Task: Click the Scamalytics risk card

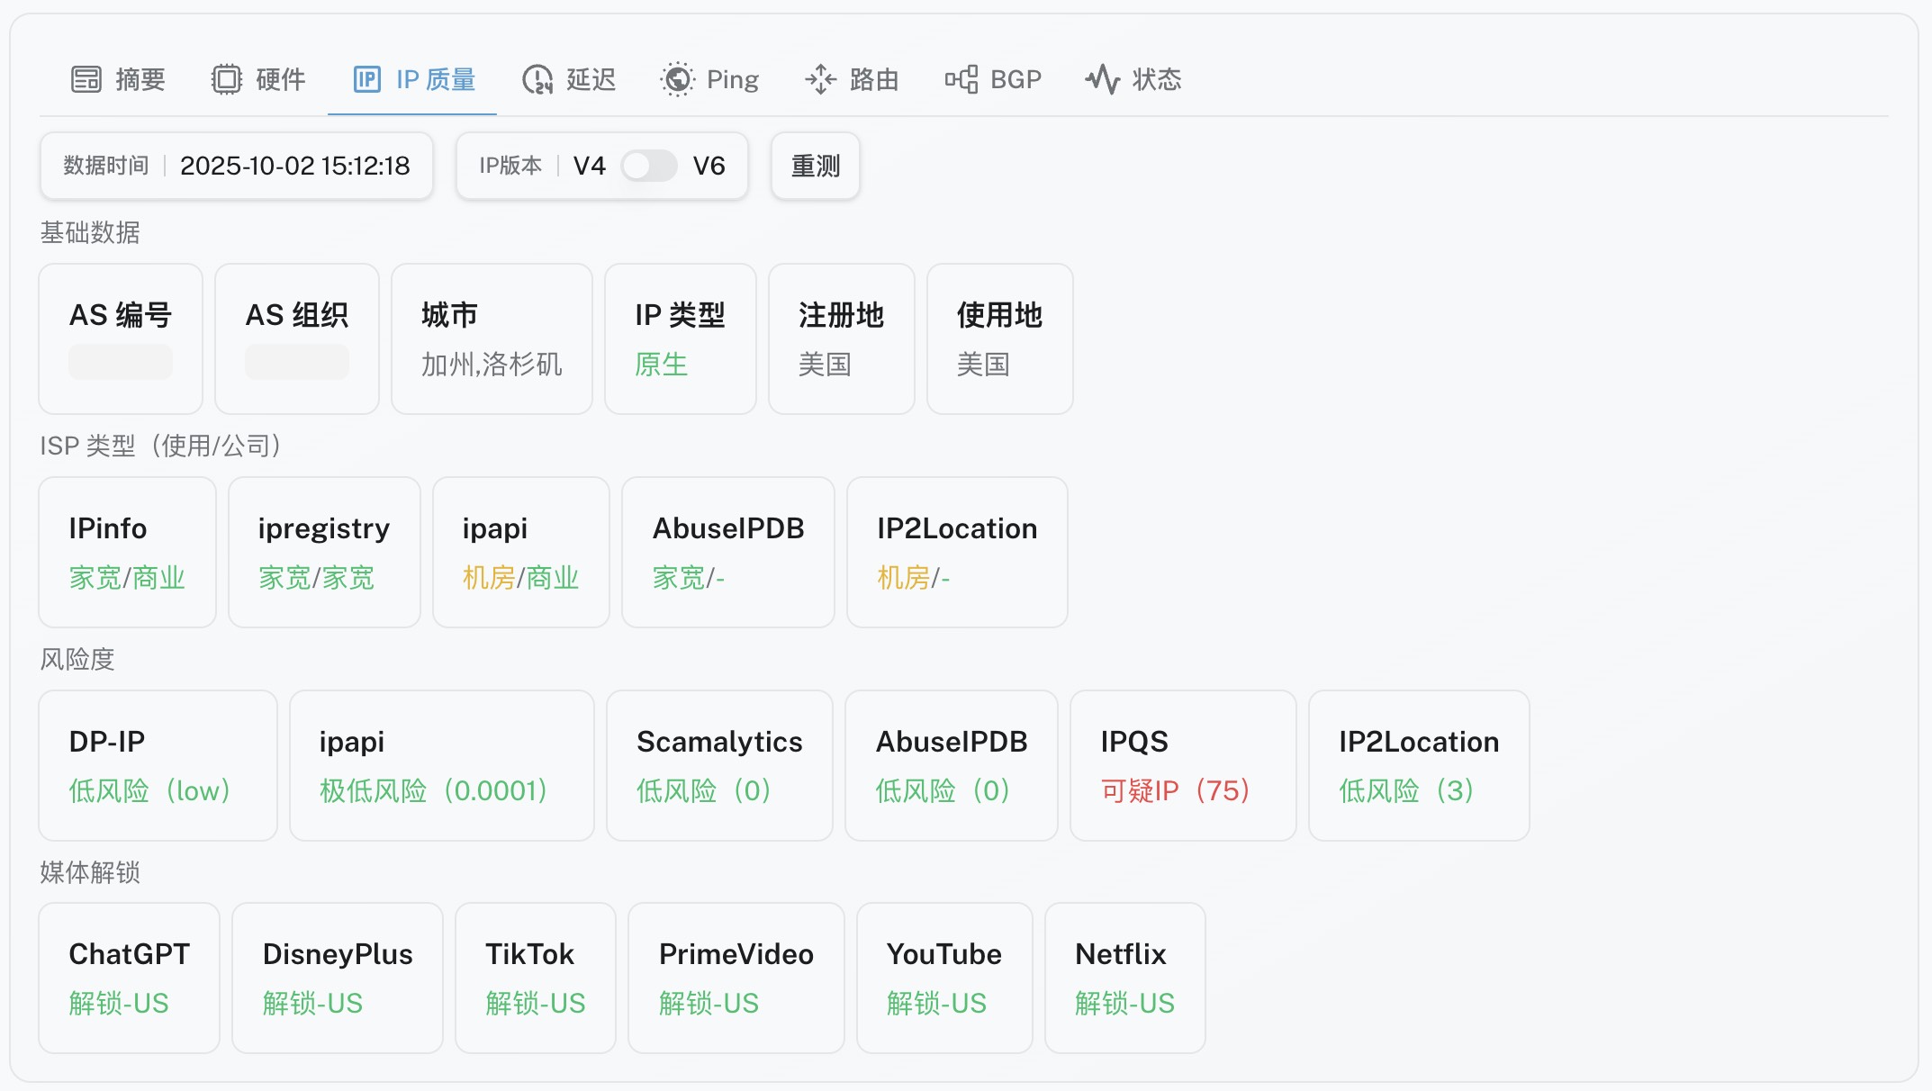Action: (718, 765)
